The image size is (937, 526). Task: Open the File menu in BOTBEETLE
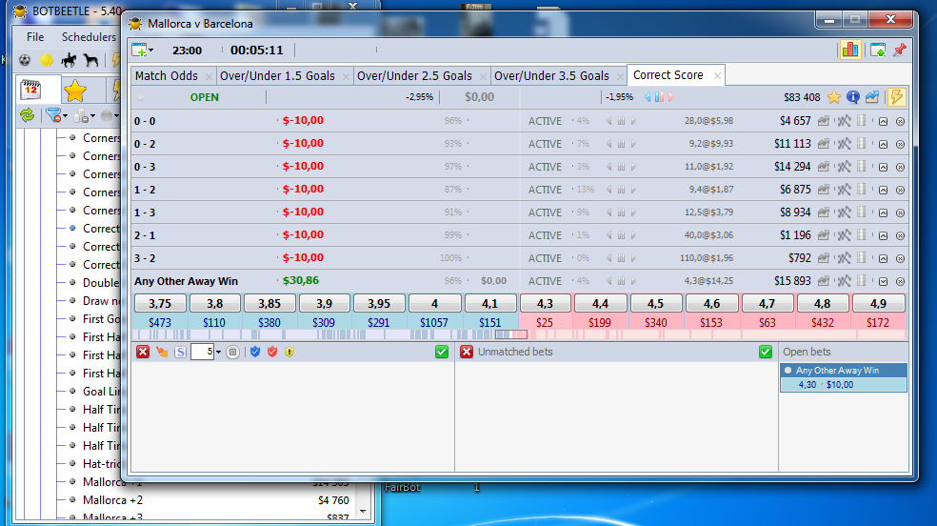[x=35, y=37]
